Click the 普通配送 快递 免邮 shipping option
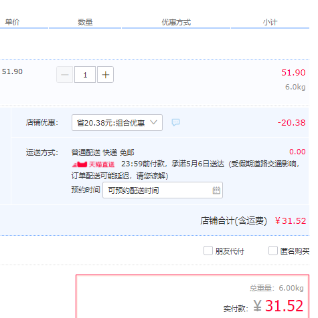This screenshot has width=318, height=318. click(x=102, y=152)
